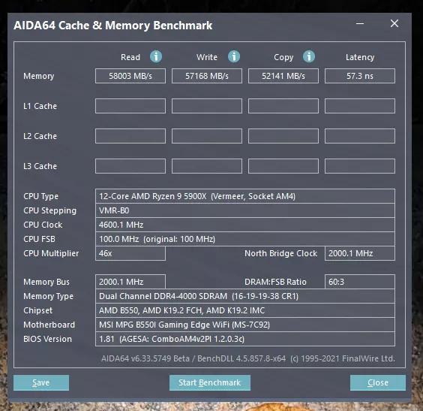This screenshot has width=423, height=411.
Task: Click the L2 Cache row label
Action: point(40,136)
